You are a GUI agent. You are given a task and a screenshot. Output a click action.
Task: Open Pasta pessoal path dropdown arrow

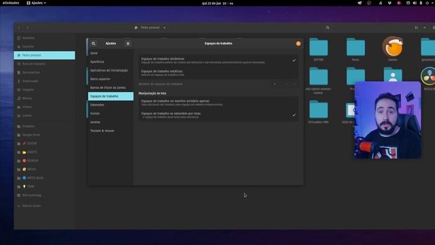click(164, 28)
